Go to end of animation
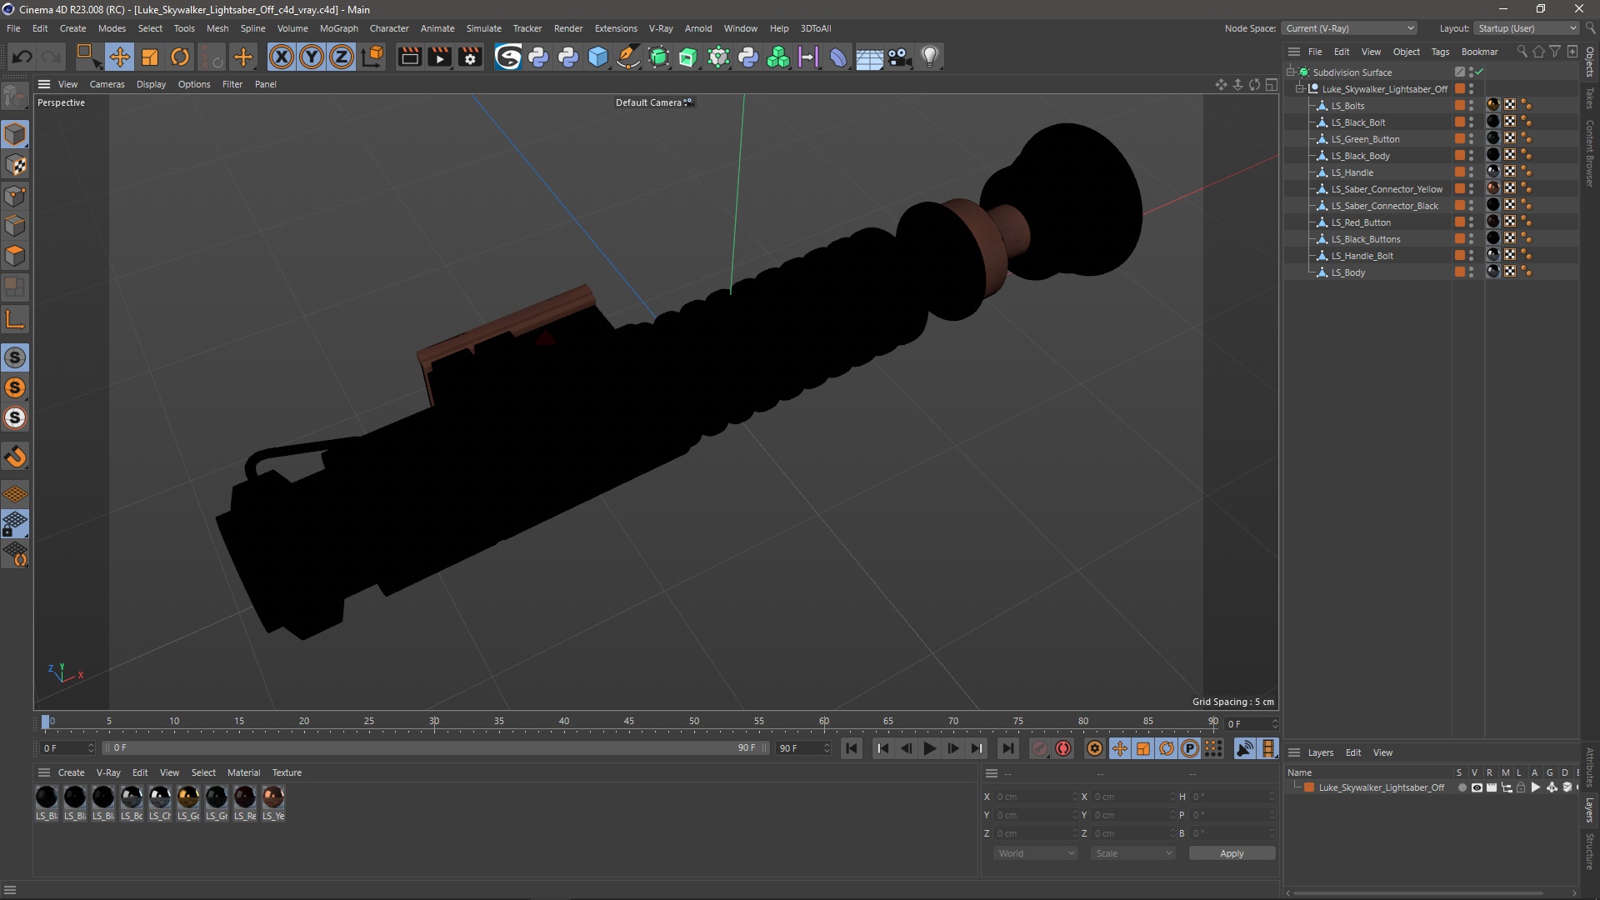Image resolution: width=1600 pixels, height=900 pixels. [1007, 748]
